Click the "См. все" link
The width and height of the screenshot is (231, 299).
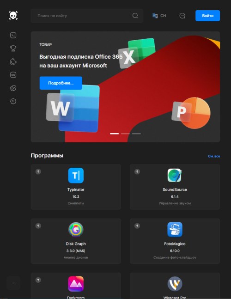pyautogui.click(x=214, y=156)
